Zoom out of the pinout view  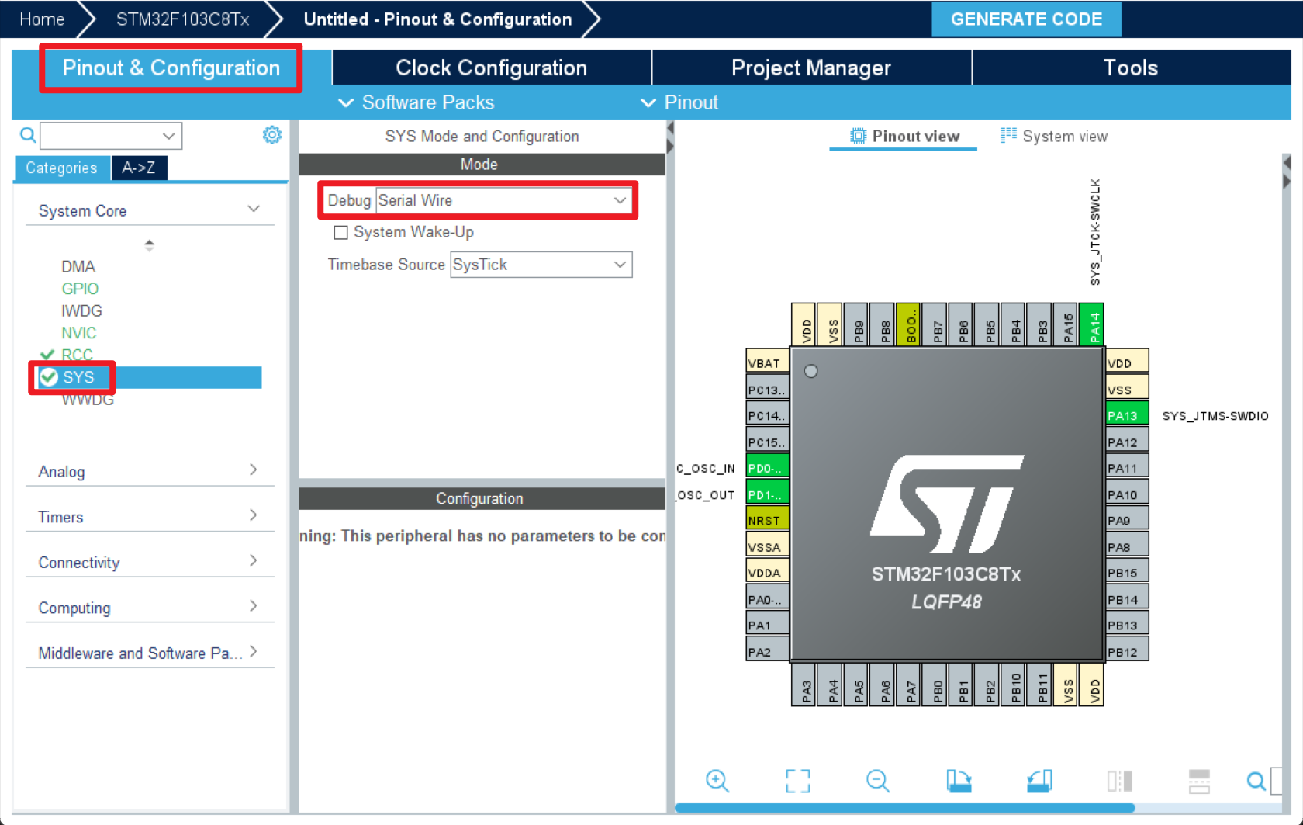pyautogui.click(x=878, y=781)
